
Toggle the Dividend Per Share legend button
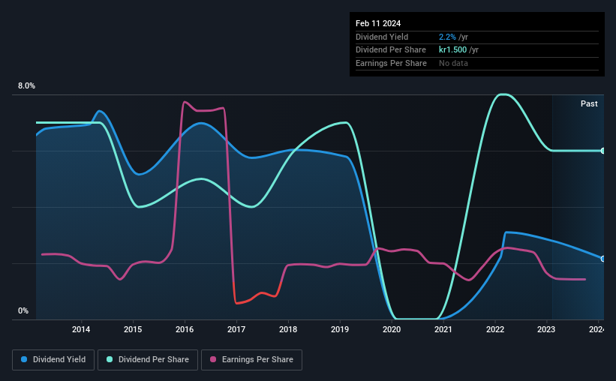(148, 360)
